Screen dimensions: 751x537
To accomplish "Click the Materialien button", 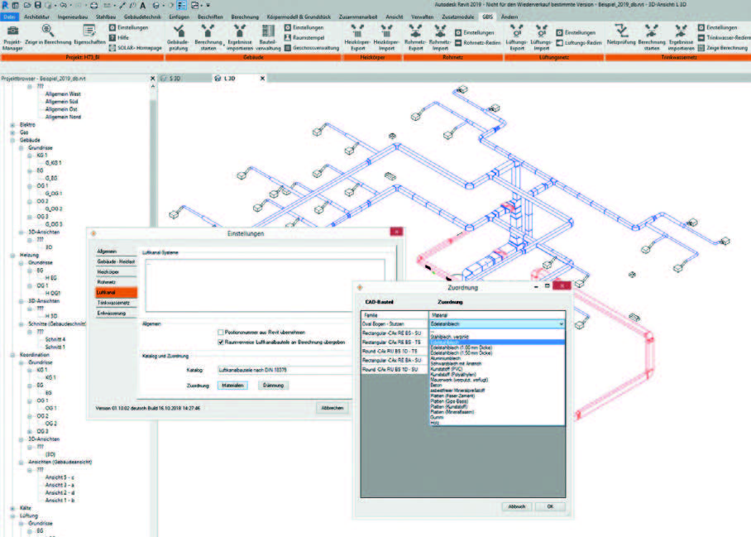I will point(232,385).
